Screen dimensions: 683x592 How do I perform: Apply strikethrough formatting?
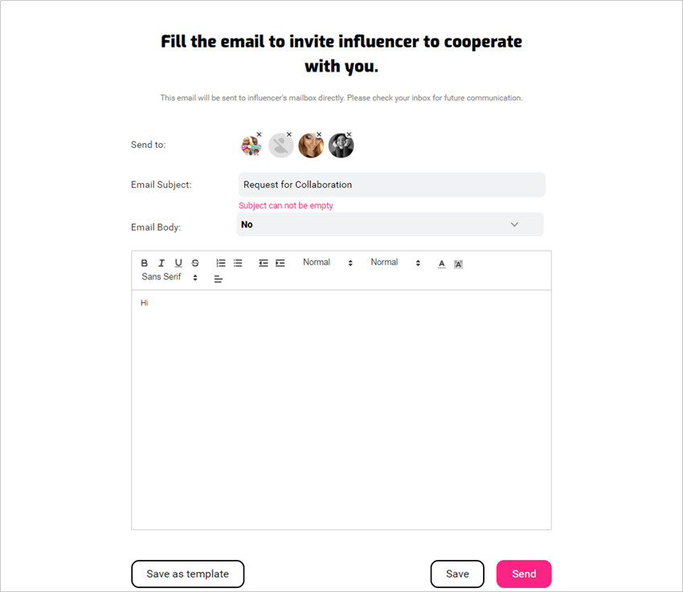(x=195, y=263)
